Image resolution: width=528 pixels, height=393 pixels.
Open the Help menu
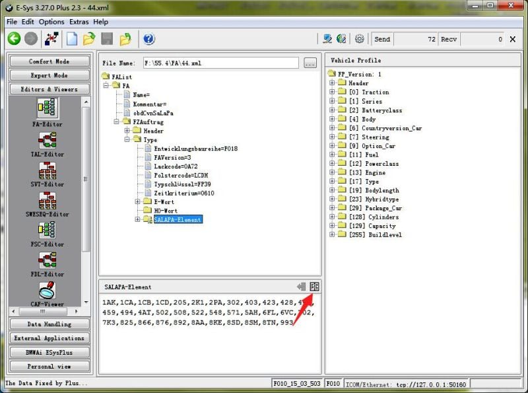101,22
